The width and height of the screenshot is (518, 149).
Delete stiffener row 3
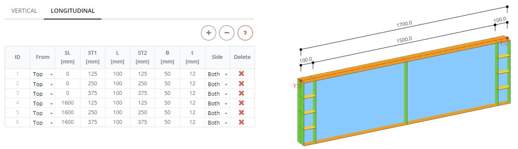[241, 93]
